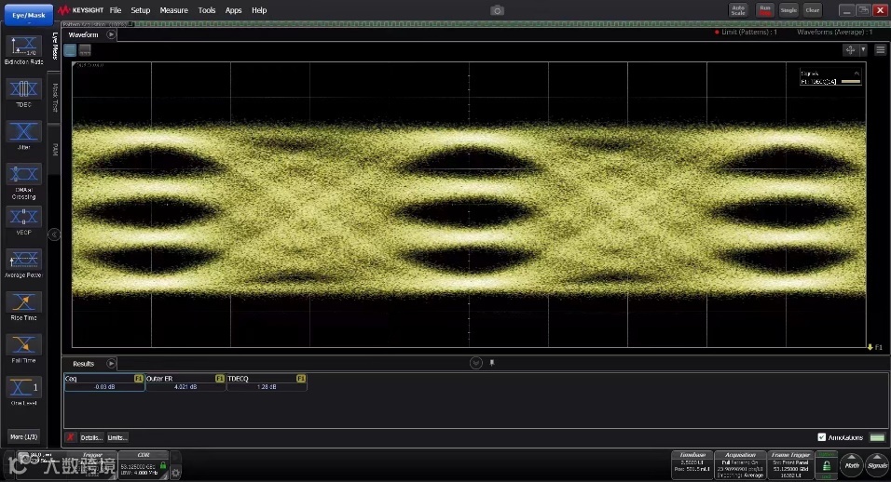The width and height of the screenshot is (891, 482).
Task: Open the Measure menu
Action: coord(174,10)
